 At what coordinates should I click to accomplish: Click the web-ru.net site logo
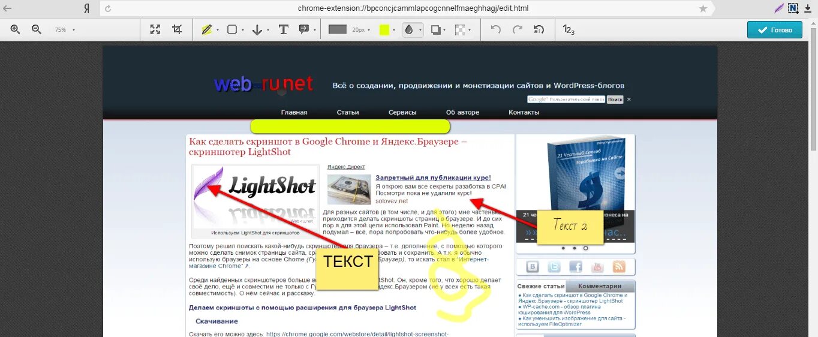click(263, 84)
